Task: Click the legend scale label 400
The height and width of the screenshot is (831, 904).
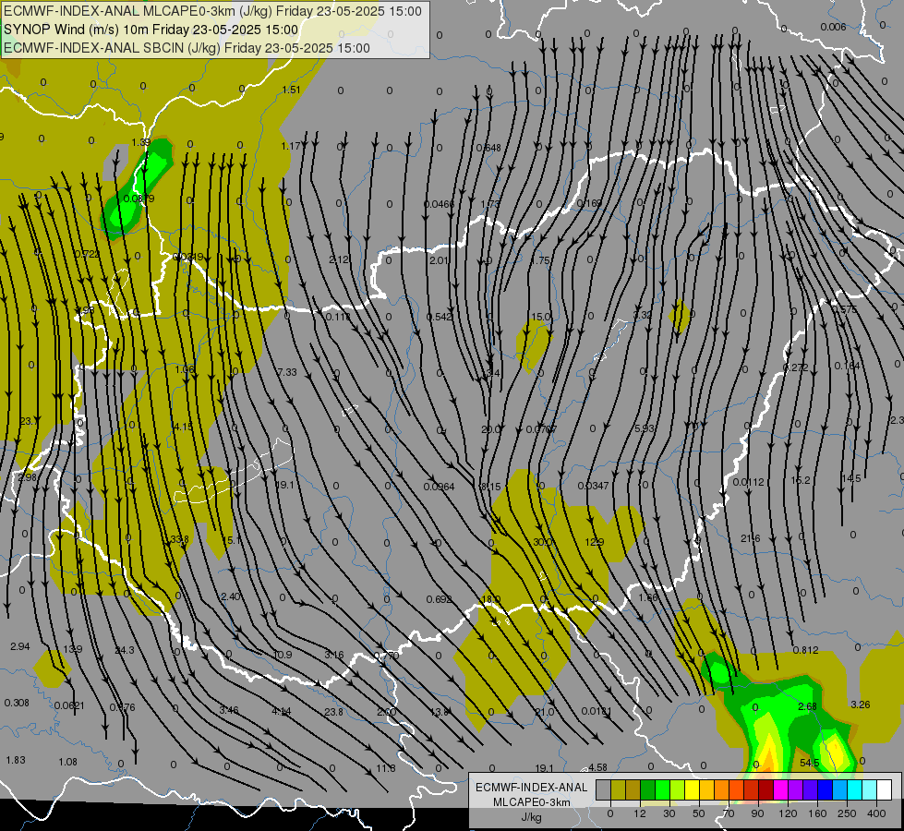Action: [x=876, y=813]
